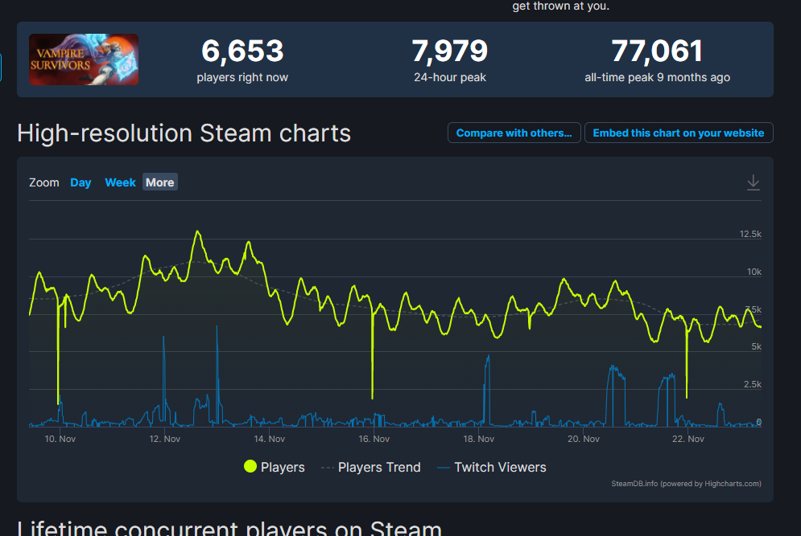Image resolution: width=801 pixels, height=536 pixels.
Task: Click the 12. Nov axis date label
Action: 164,439
